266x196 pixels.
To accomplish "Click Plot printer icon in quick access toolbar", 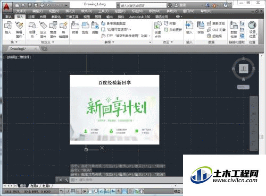I will 42,5.
